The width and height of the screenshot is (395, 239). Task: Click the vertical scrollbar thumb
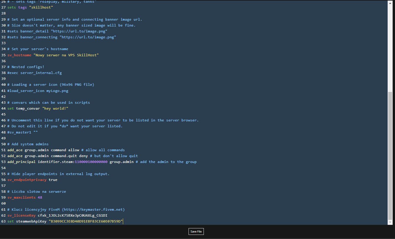pyautogui.click(x=390, y=156)
